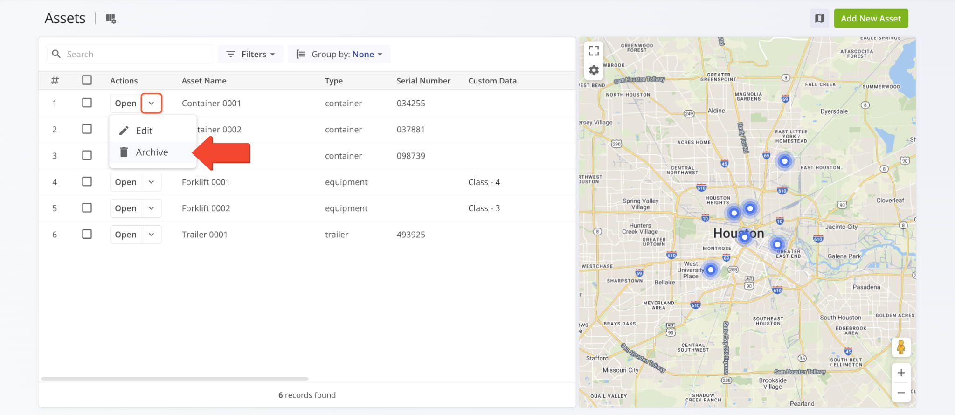Image resolution: width=955 pixels, height=415 pixels.
Task: Click the Actions column header
Action: [x=124, y=81]
